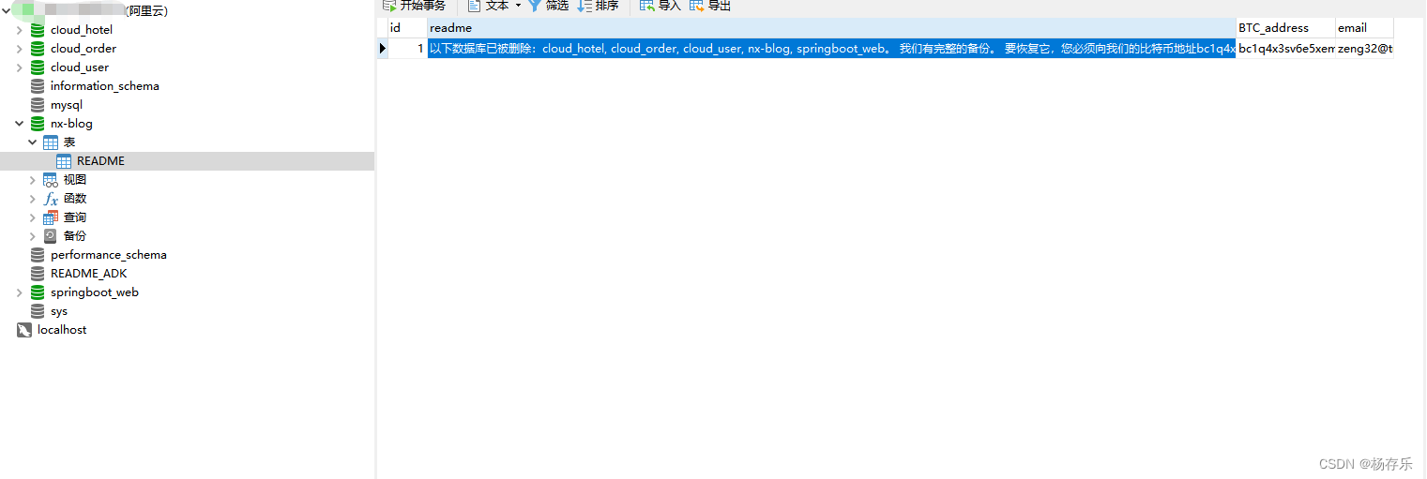Select springboot_web in the tree
1427x479 pixels.
tap(95, 292)
